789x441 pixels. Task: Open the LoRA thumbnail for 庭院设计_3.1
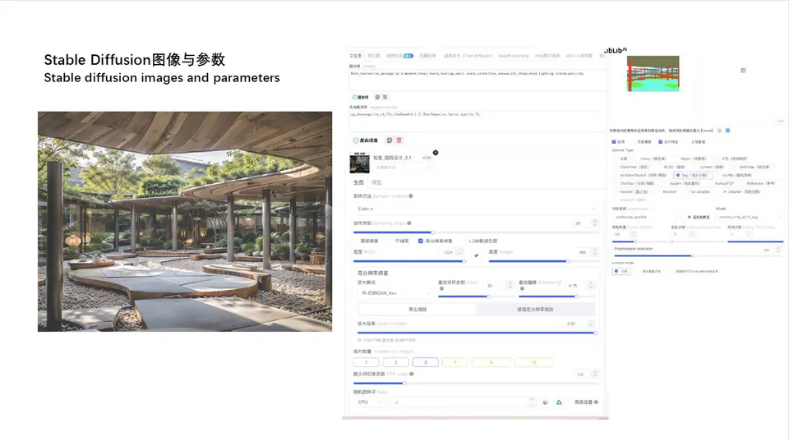[359, 163]
